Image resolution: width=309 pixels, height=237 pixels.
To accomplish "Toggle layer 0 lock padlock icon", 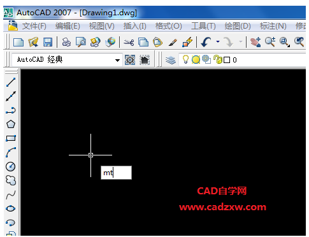I will point(218,59).
